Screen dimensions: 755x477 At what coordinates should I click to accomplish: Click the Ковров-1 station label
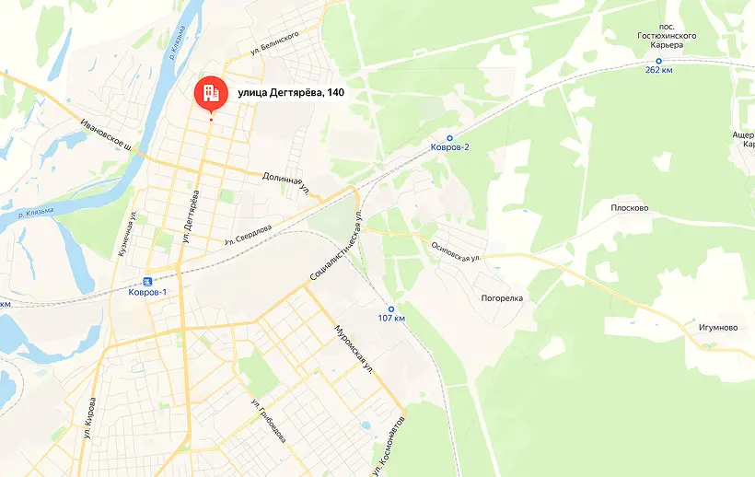[147, 292]
